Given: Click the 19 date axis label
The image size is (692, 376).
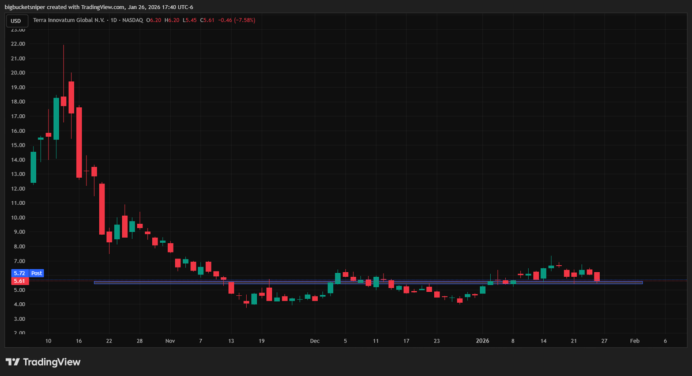Looking at the screenshot, I should (261, 341).
